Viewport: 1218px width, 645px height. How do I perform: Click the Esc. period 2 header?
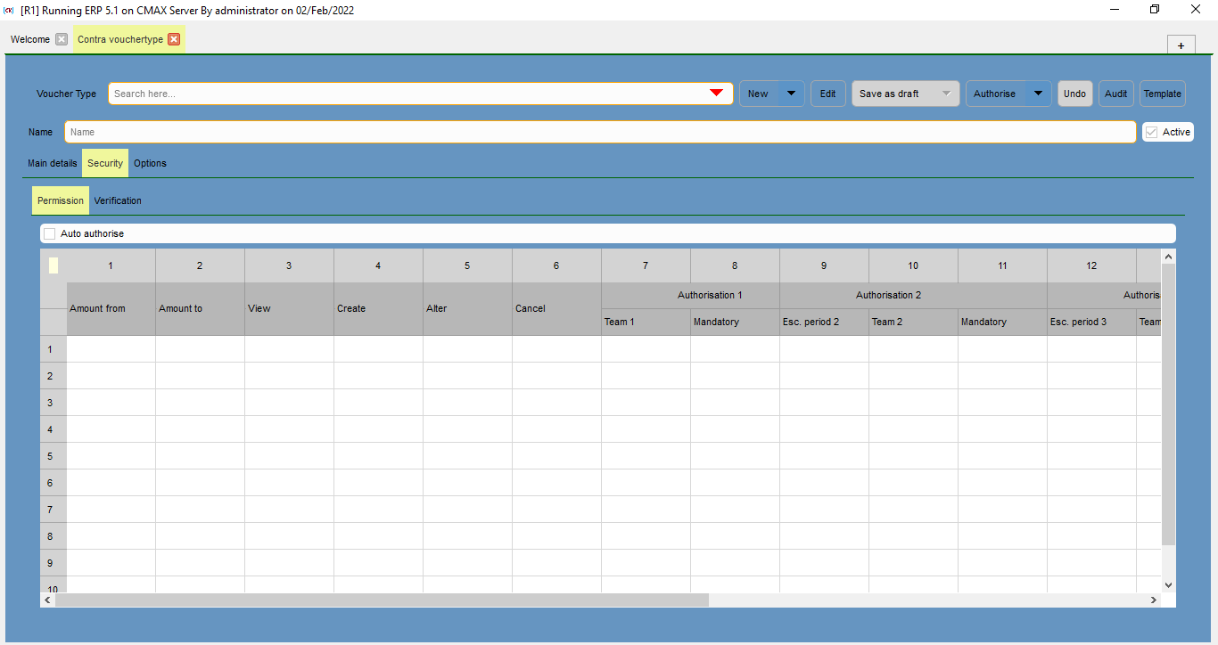click(824, 322)
